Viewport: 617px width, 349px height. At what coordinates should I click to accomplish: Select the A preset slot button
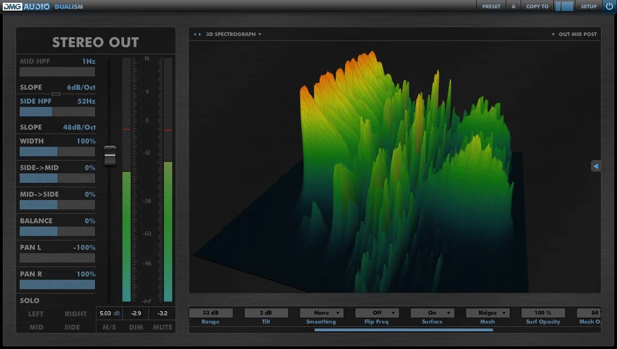pyautogui.click(x=513, y=6)
